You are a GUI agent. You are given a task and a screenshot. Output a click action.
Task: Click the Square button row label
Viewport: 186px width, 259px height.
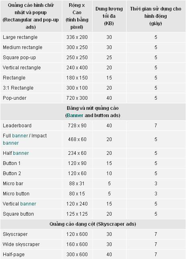(18, 214)
